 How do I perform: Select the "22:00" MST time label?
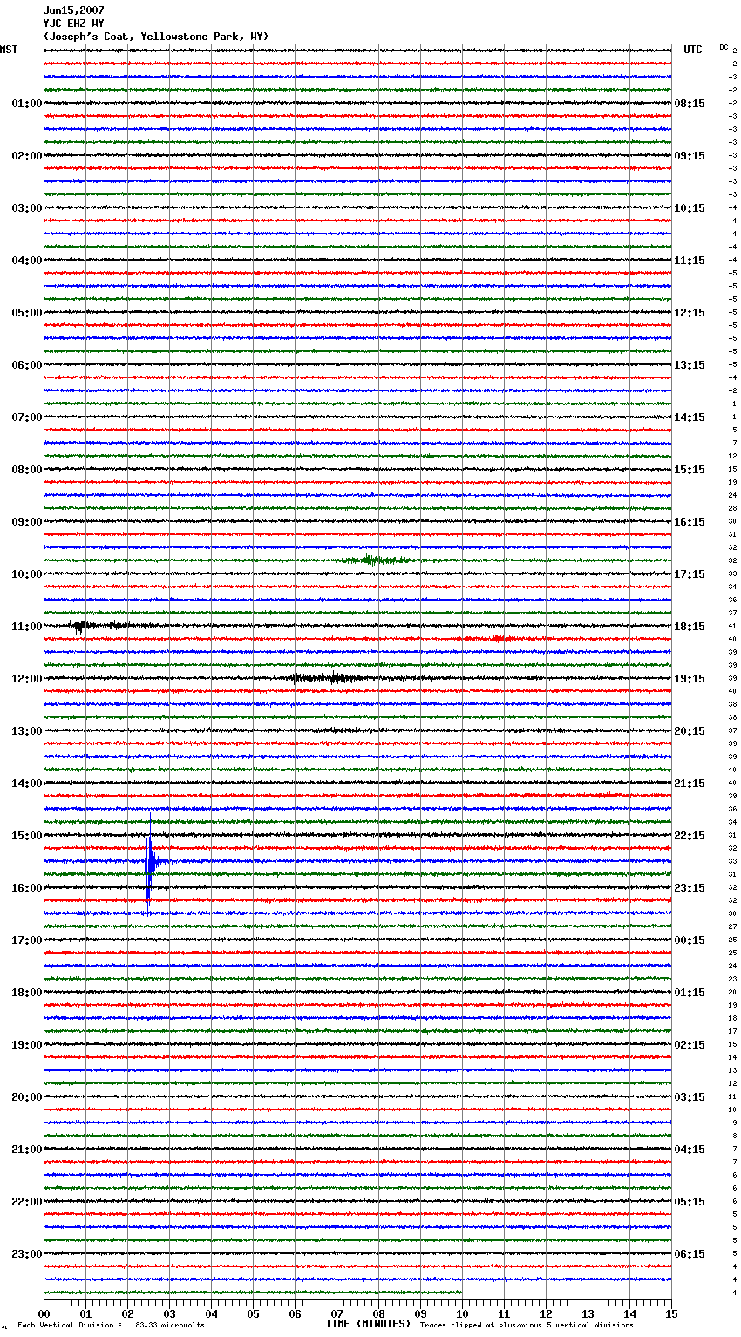(x=27, y=1202)
